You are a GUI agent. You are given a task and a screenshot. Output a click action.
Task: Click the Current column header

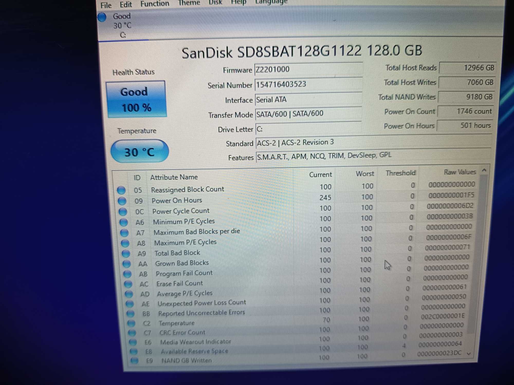[320, 175]
